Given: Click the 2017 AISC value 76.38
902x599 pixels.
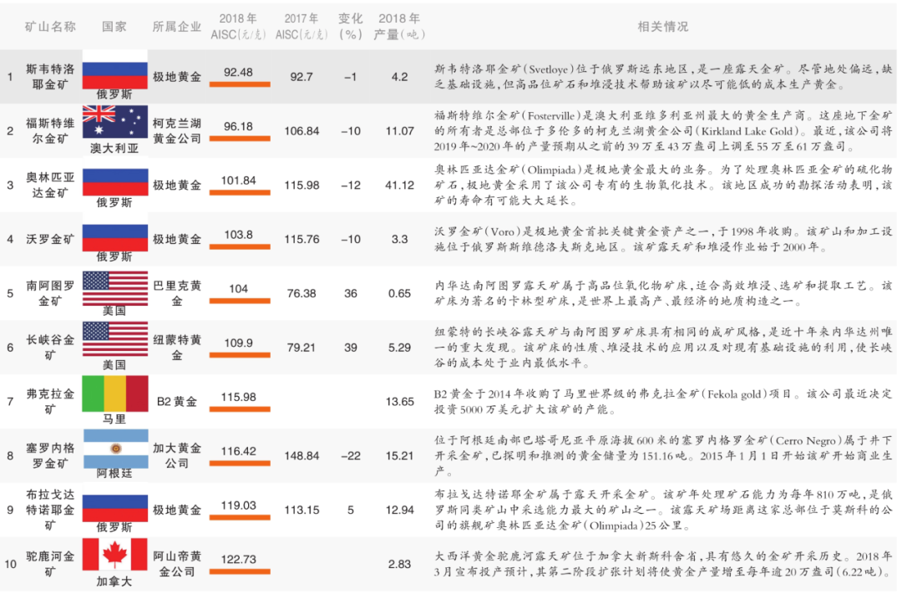Looking at the screenshot, I should tap(302, 293).
